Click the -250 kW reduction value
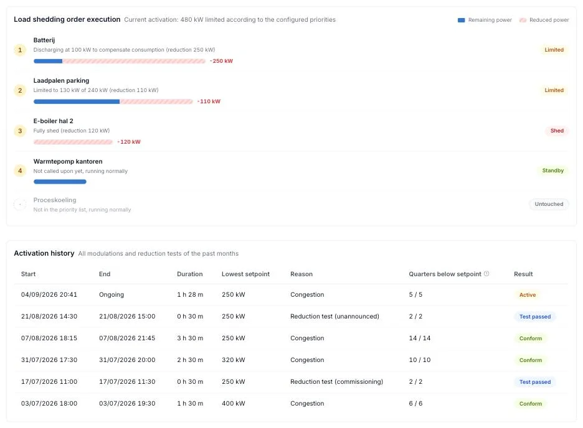The image size is (583, 428). point(221,61)
